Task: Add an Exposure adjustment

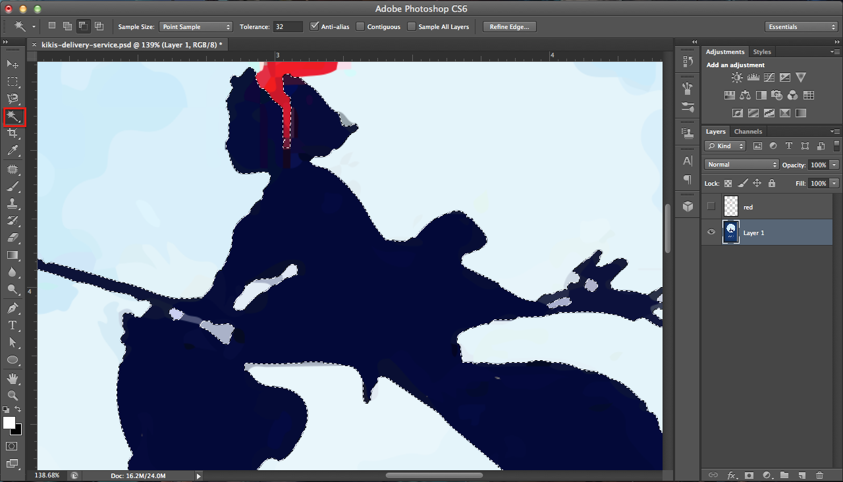Action: pos(784,78)
